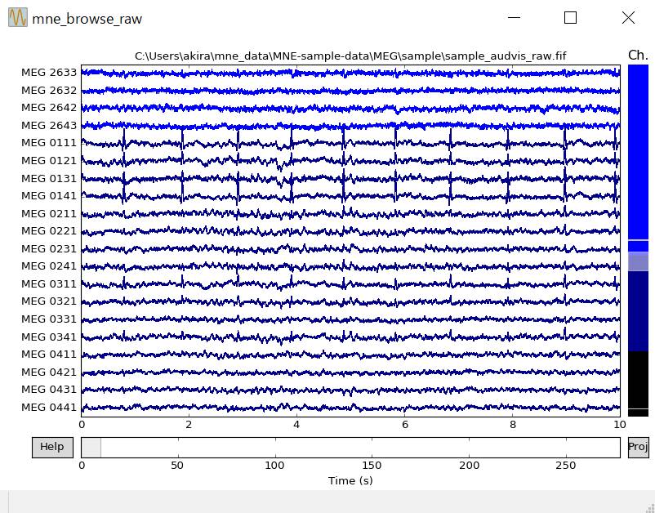Select the MEG 2642 channel label

49,108
